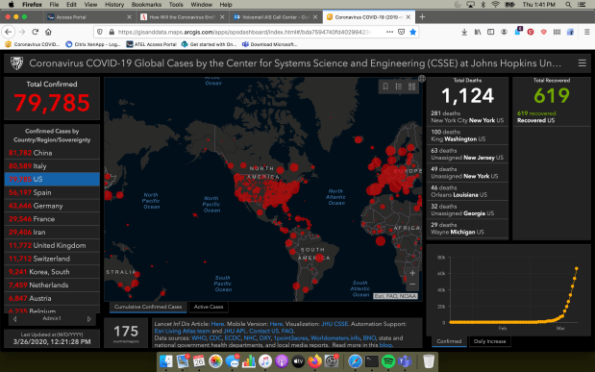Open a new browser tab

(x=422, y=16)
